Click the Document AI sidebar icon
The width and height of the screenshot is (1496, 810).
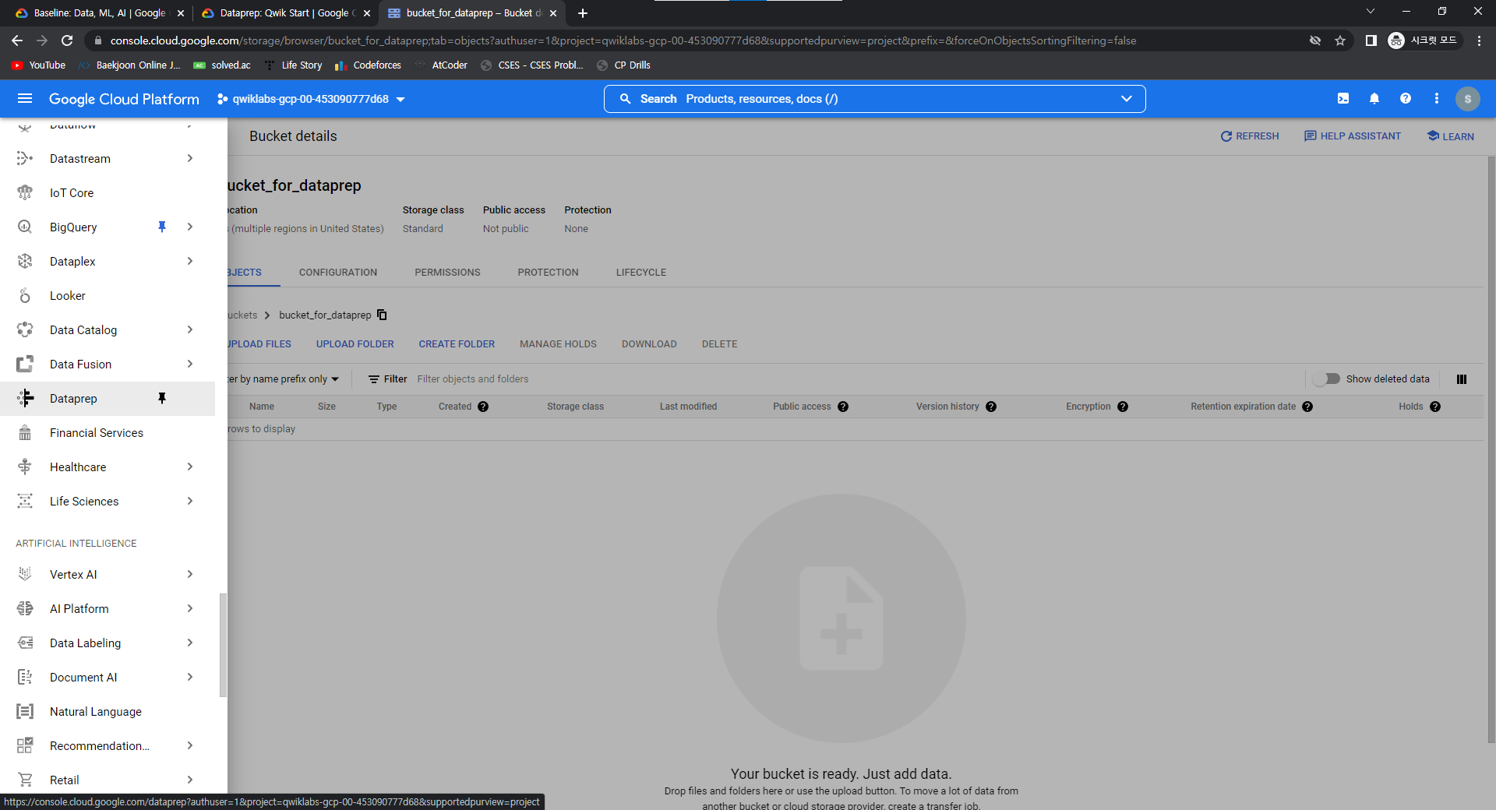[25, 678]
